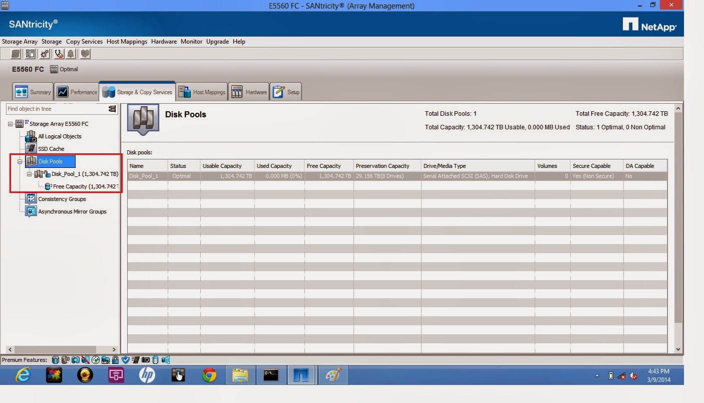
Task: Click the snapshot camera premium feature icon
Action: click(146, 359)
